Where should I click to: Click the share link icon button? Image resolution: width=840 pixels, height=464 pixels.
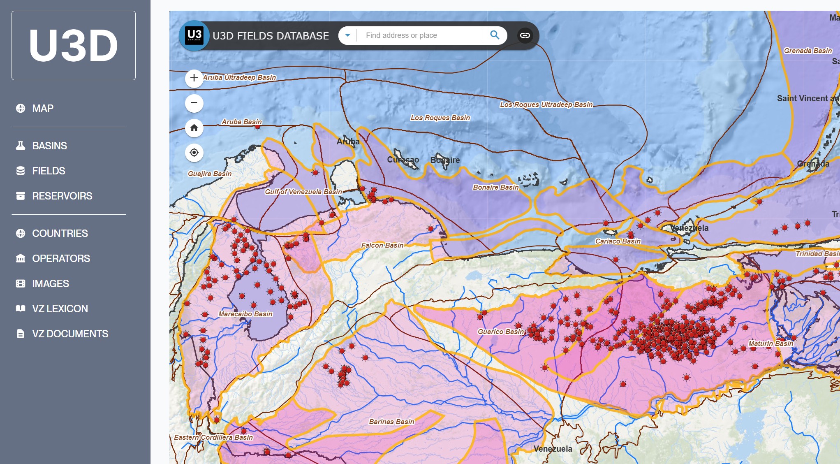[x=525, y=35]
